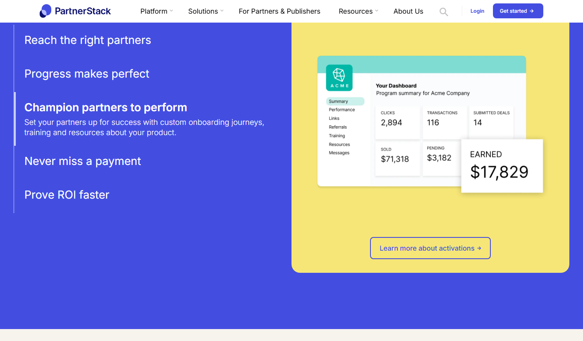Go to For Partners & Publishers

pos(280,11)
